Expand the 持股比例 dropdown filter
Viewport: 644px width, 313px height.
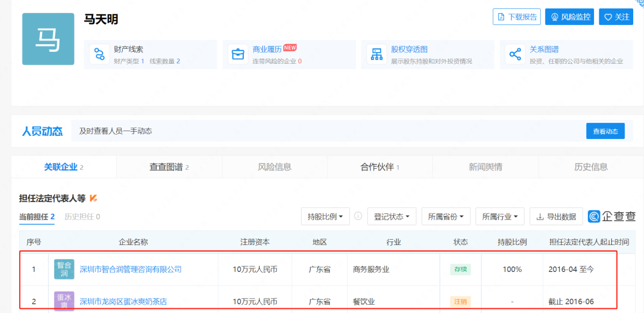point(325,216)
